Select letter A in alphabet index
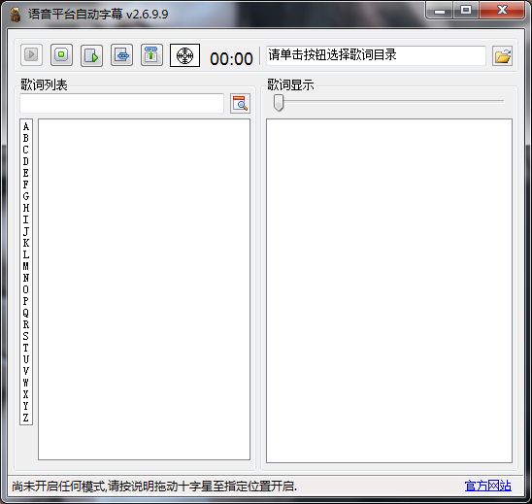Screen dimensions: 532x504 [x=26, y=126]
